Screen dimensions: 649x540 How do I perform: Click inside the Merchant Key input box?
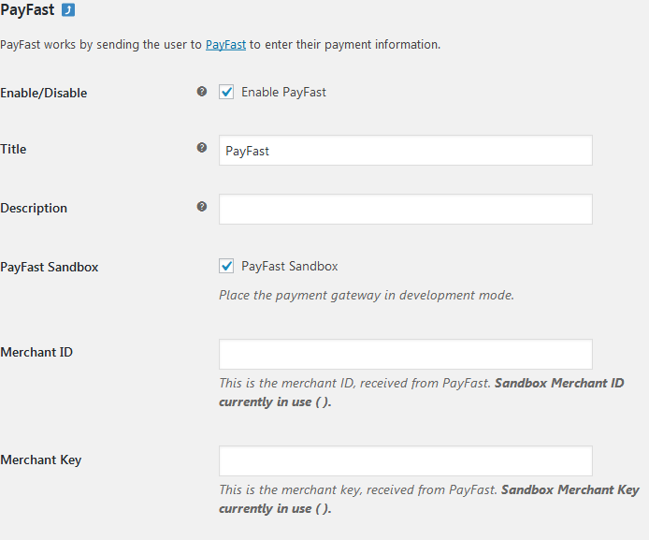click(406, 460)
